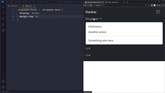Open the Search view in VS Code
This screenshot has width=165, height=93.
(3, 13)
